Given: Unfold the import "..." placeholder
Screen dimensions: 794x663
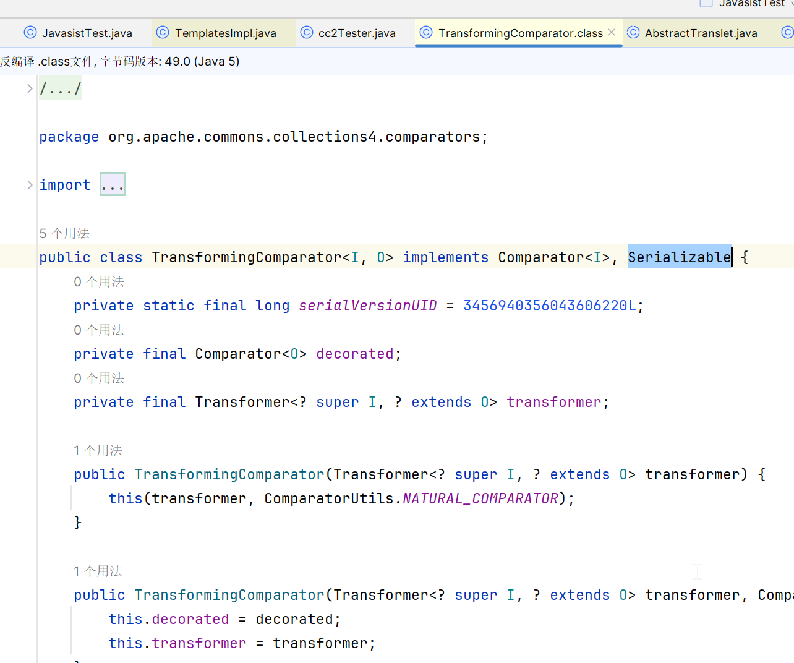Looking at the screenshot, I should (113, 185).
